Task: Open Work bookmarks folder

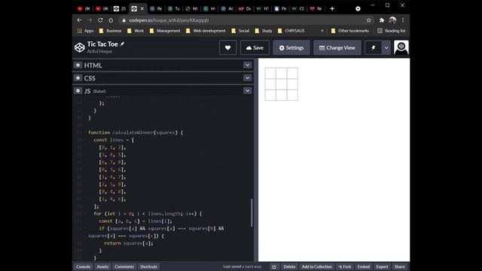Action: click(x=136, y=31)
